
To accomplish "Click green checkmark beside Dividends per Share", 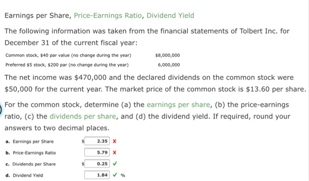I will pos(115,163).
